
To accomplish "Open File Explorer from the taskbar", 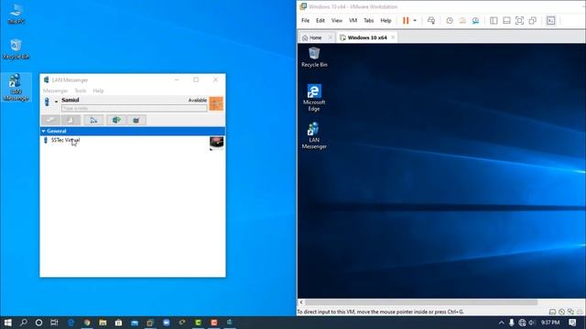I will pos(103,323).
